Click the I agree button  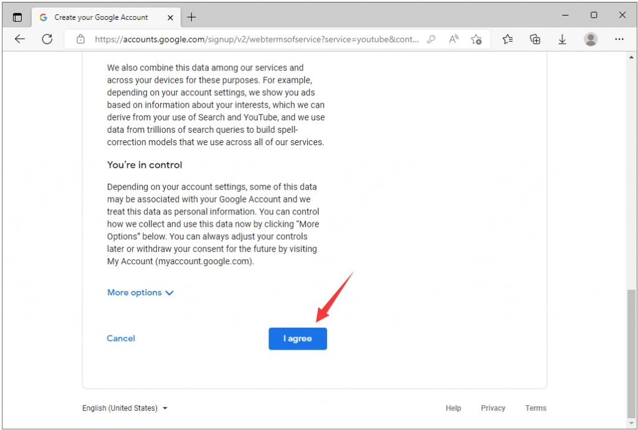[297, 338]
